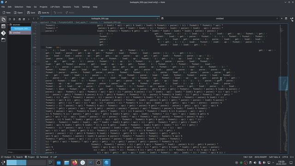Toggle the Terminal bottom panel
295x166 pixels.
(x=42, y=157)
